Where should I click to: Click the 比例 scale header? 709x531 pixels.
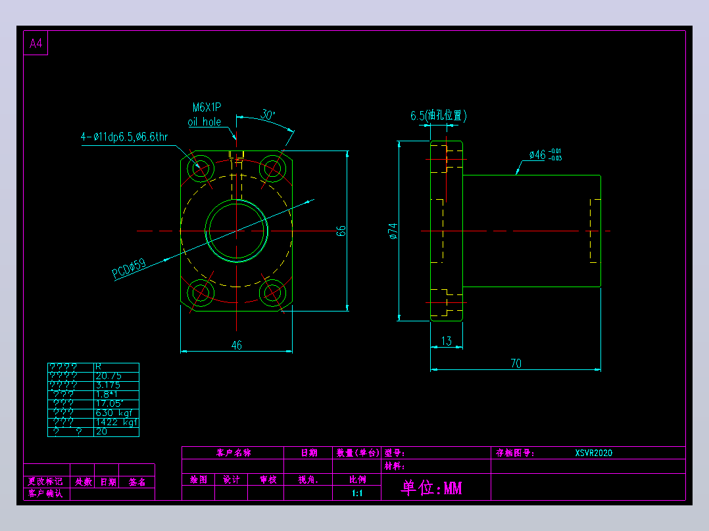point(357,480)
